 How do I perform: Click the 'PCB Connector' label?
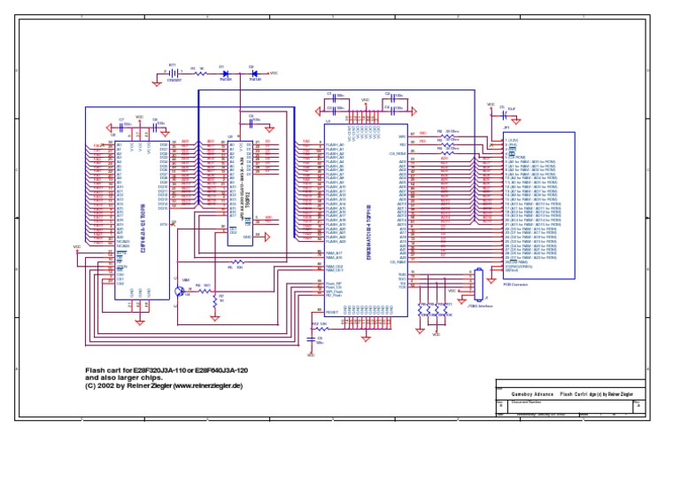[515, 284]
